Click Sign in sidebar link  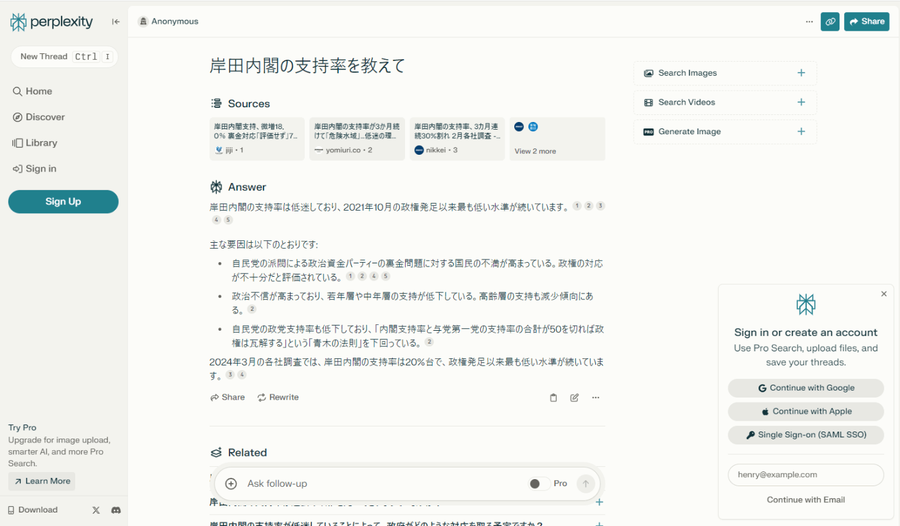(x=35, y=168)
